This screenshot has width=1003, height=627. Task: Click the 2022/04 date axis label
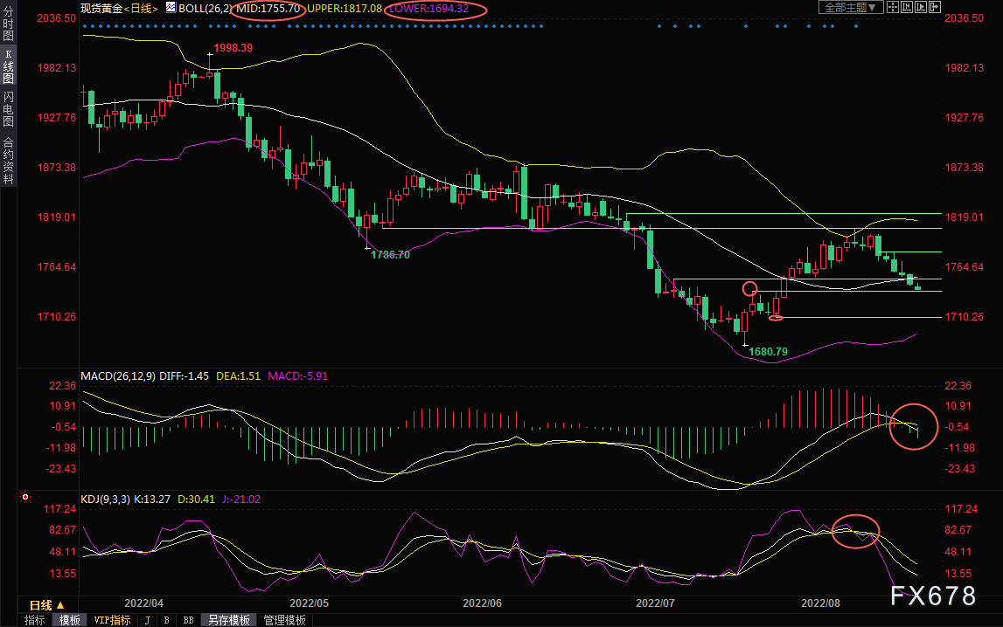tap(144, 603)
